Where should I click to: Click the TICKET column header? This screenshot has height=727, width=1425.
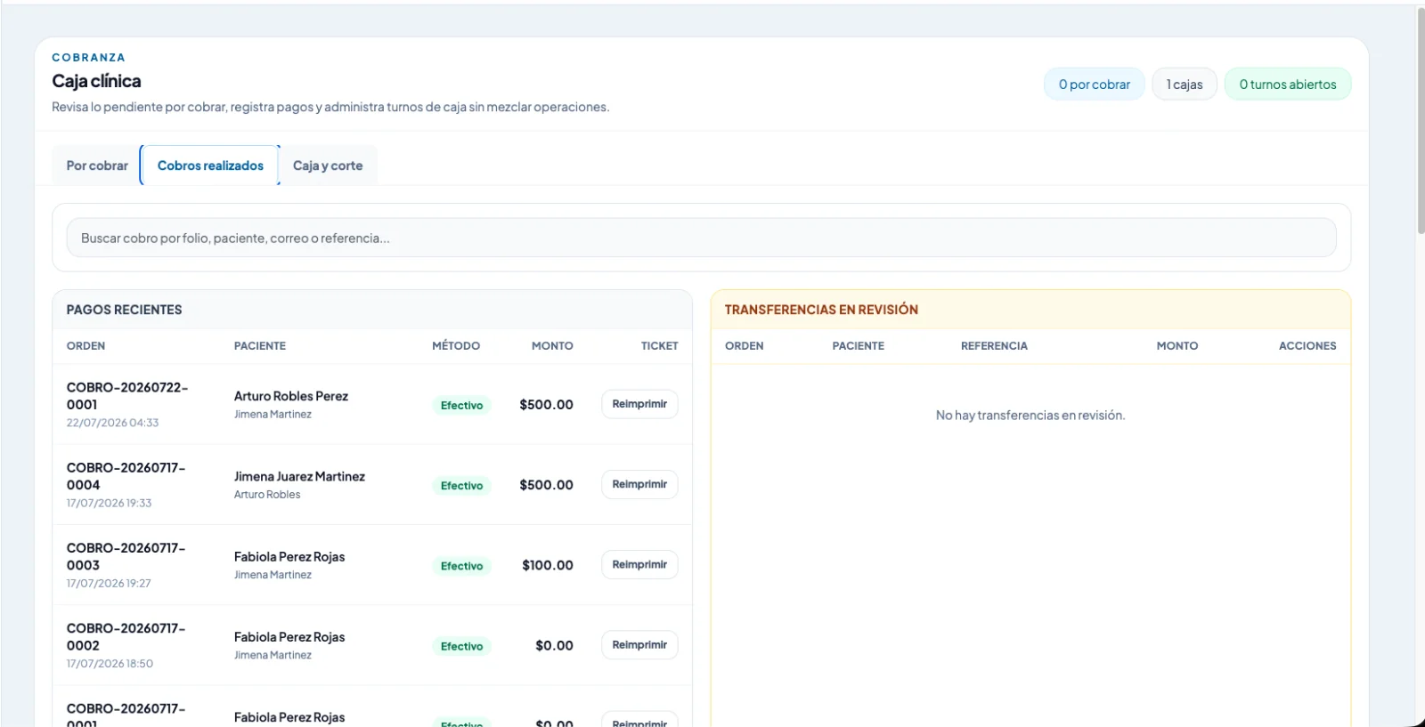[659, 345]
